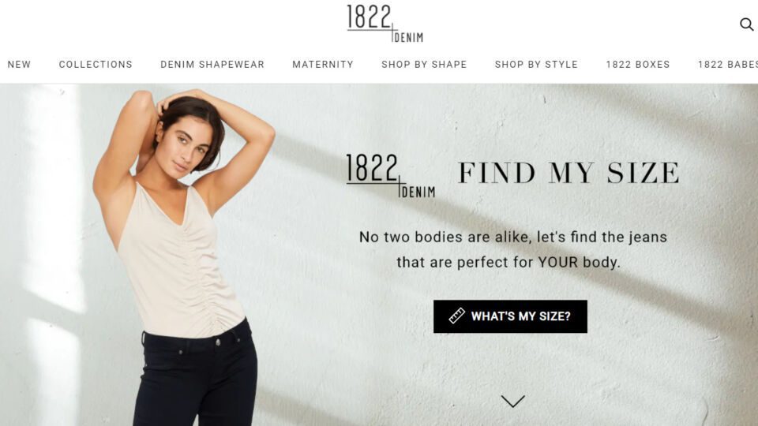758x426 pixels.
Task: Click the model photo in banner
Action: coord(185,256)
